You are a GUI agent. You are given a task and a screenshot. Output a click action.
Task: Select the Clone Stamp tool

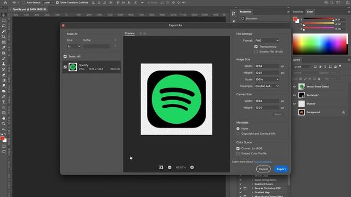pyautogui.click(x=4, y=64)
